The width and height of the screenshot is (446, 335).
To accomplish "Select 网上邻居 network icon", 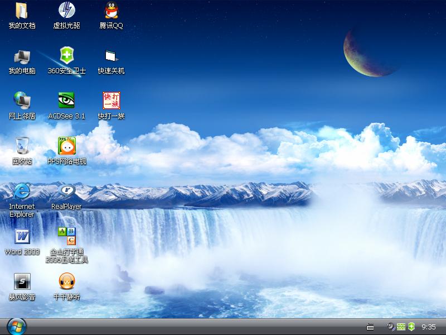I will [22, 100].
